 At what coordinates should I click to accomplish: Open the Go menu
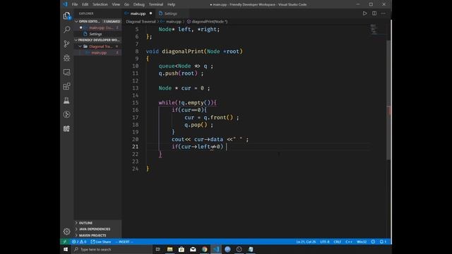click(x=126, y=4)
